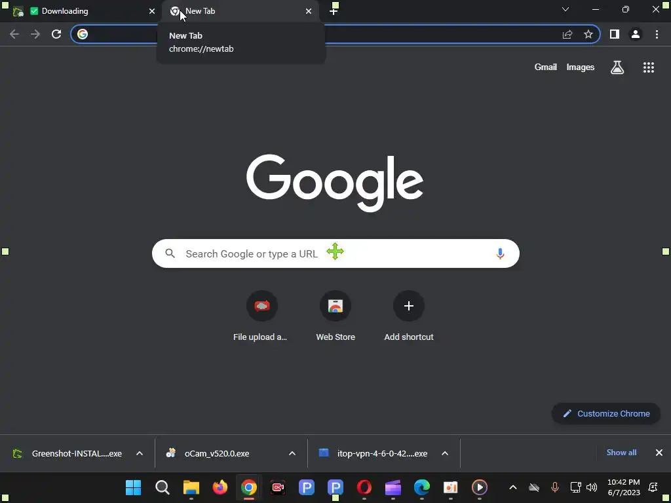The width and height of the screenshot is (671, 503).
Task: Open the notification bell in the tray
Action: point(653,487)
